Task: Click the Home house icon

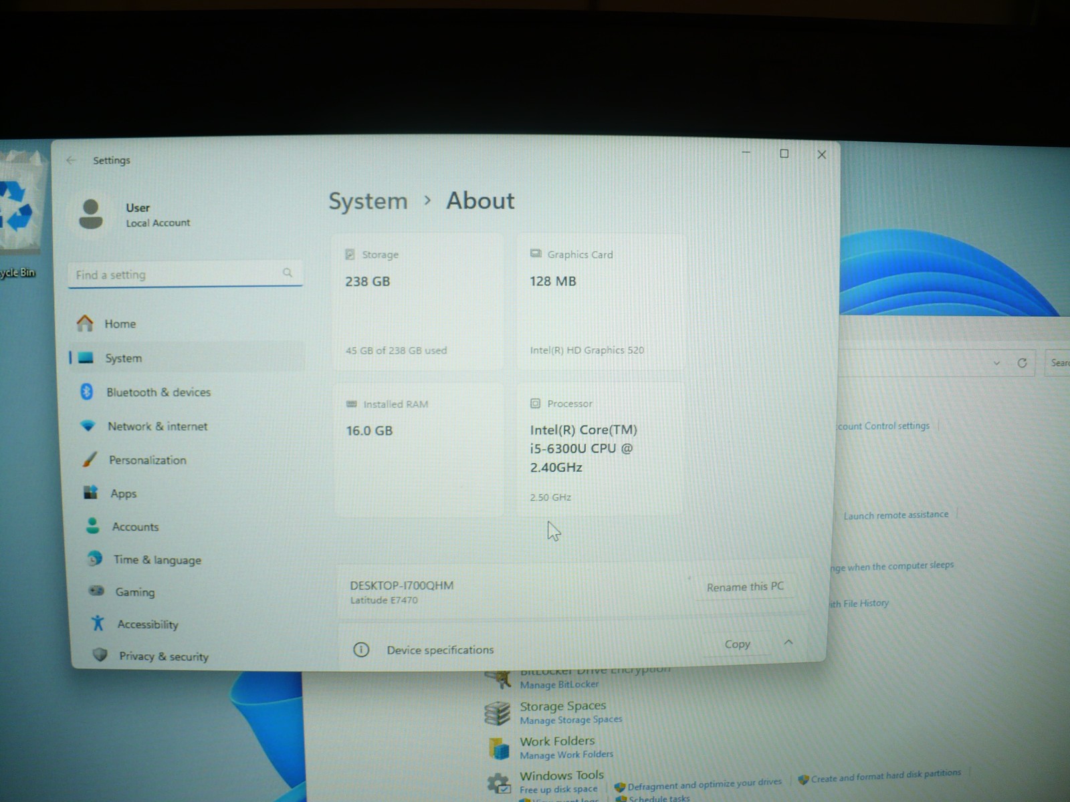Action: [x=85, y=323]
